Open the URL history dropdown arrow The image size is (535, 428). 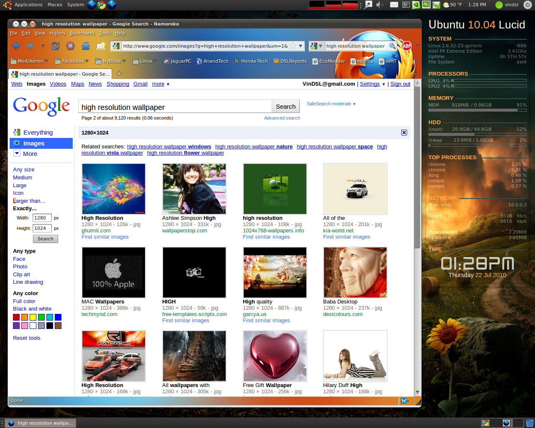tap(301, 46)
